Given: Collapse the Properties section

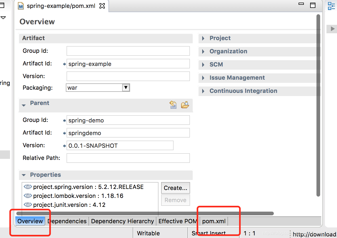Looking at the screenshot, I should tap(24, 175).
